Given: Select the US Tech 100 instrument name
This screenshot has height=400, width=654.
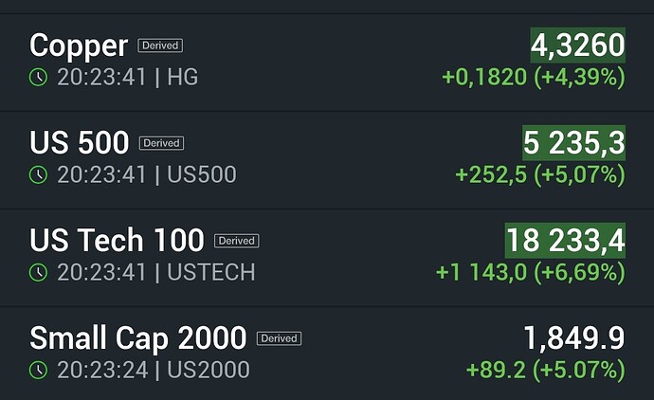Looking at the screenshot, I should coord(117,240).
